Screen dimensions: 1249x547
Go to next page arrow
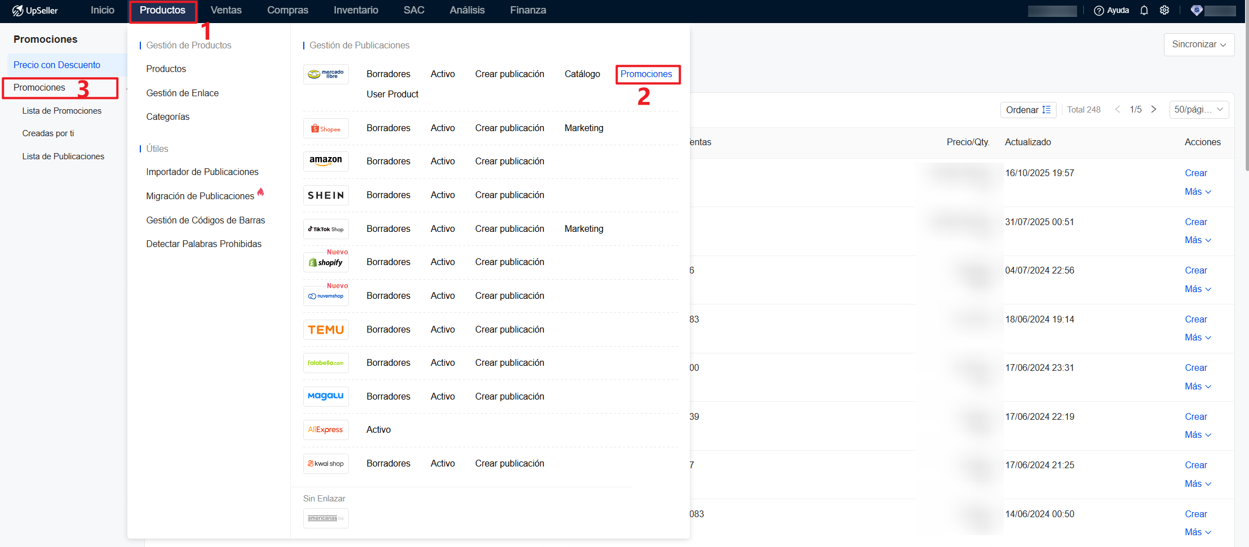pyautogui.click(x=1154, y=110)
